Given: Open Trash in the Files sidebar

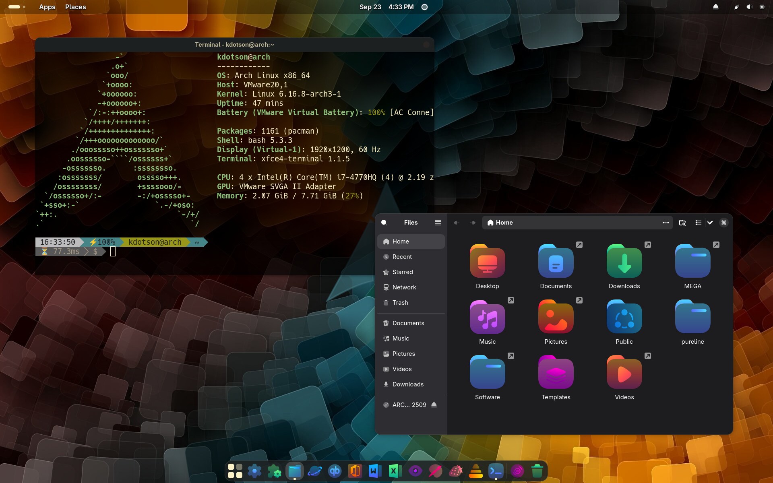Looking at the screenshot, I should [x=411, y=303].
